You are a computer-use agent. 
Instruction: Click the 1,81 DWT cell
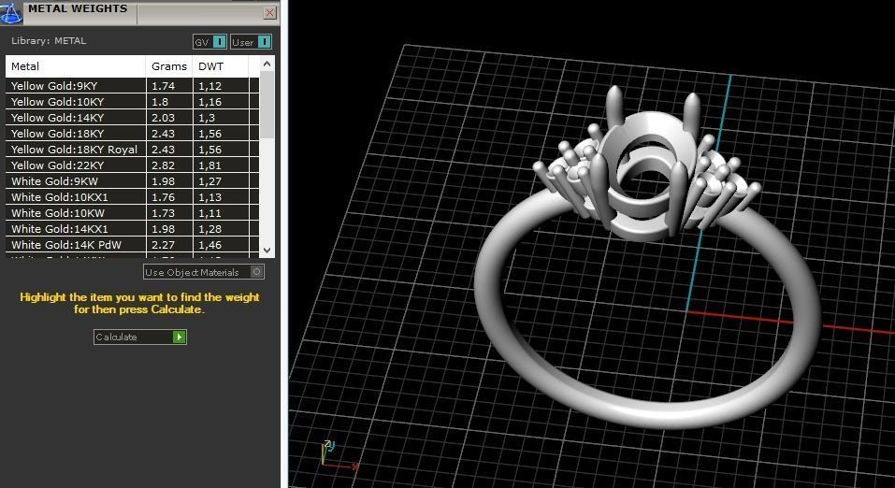click(221, 165)
